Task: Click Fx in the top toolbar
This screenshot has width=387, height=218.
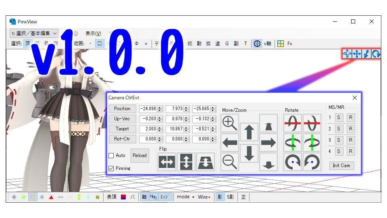Action: [290, 44]
